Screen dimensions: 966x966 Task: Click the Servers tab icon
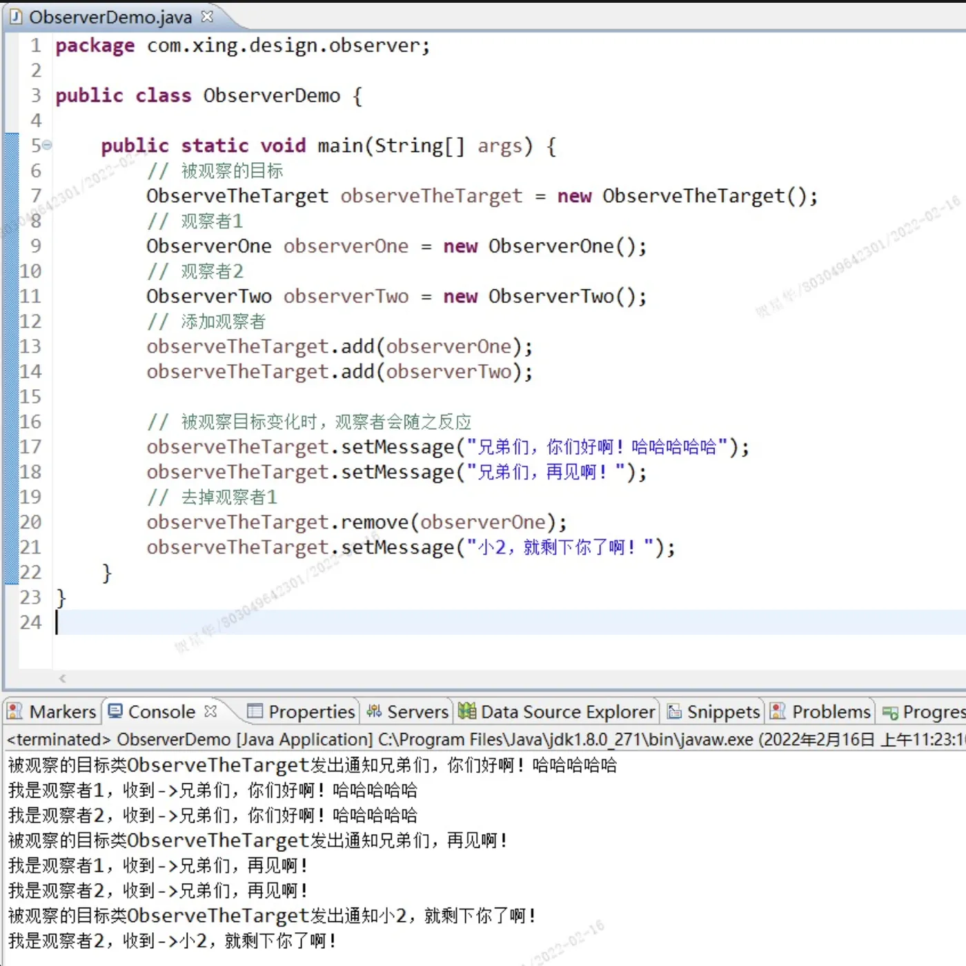[x=374, y=711]
